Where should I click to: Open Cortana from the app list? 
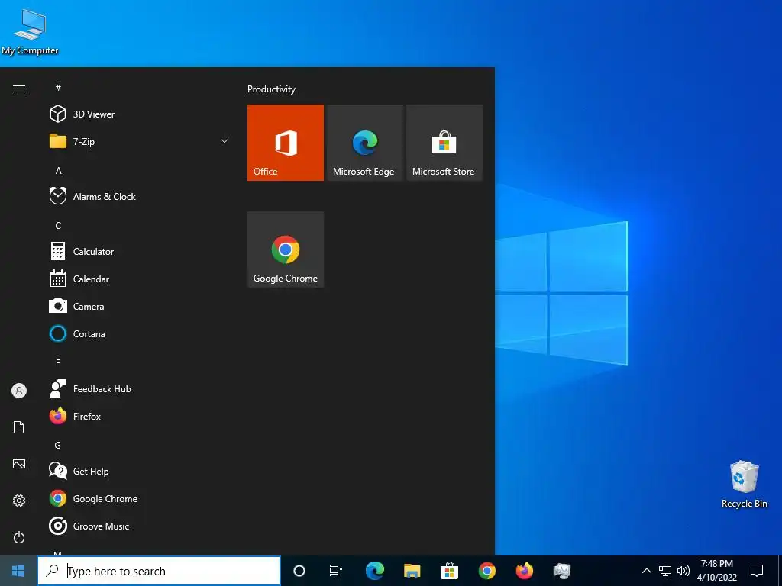(140, 333)
